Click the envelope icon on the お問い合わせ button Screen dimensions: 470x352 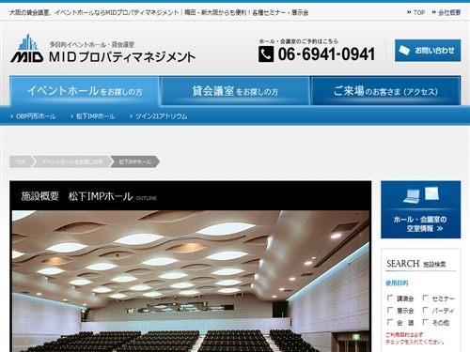click(x=404, y=50)
